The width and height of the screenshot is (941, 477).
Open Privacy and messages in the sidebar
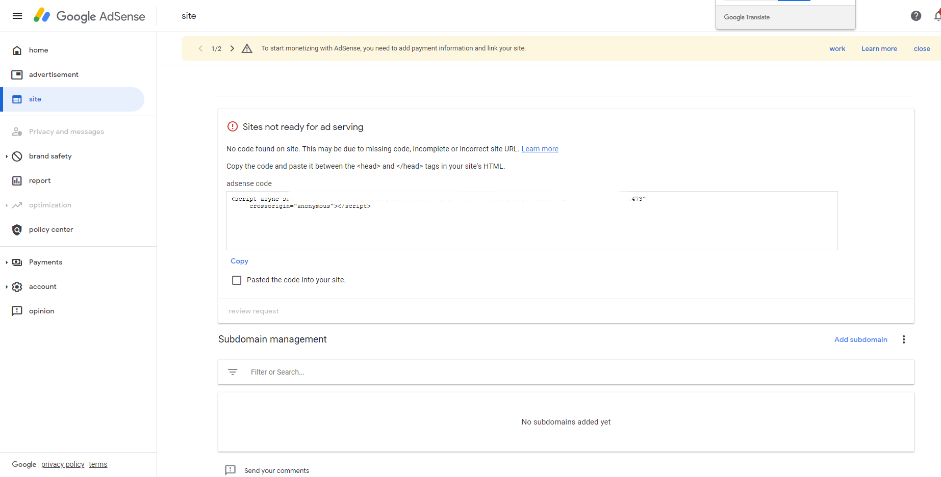(72, 131)
